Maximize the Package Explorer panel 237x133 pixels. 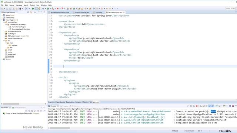(x=44, y=12)
